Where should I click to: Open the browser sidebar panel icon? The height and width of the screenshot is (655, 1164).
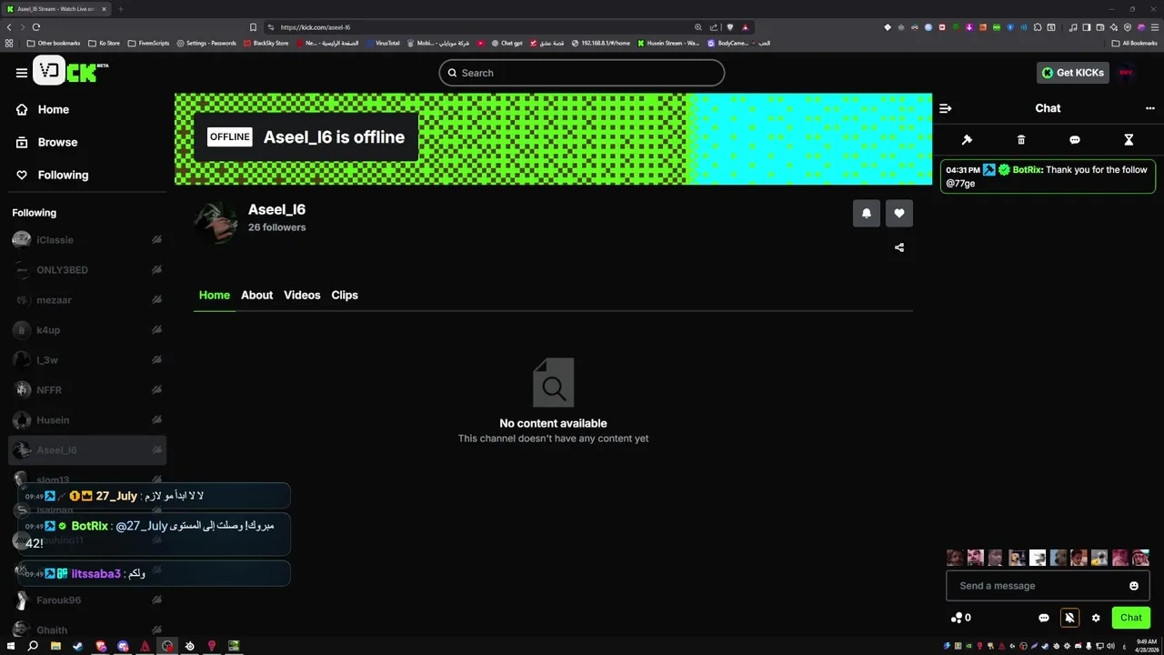point(1086,27)
